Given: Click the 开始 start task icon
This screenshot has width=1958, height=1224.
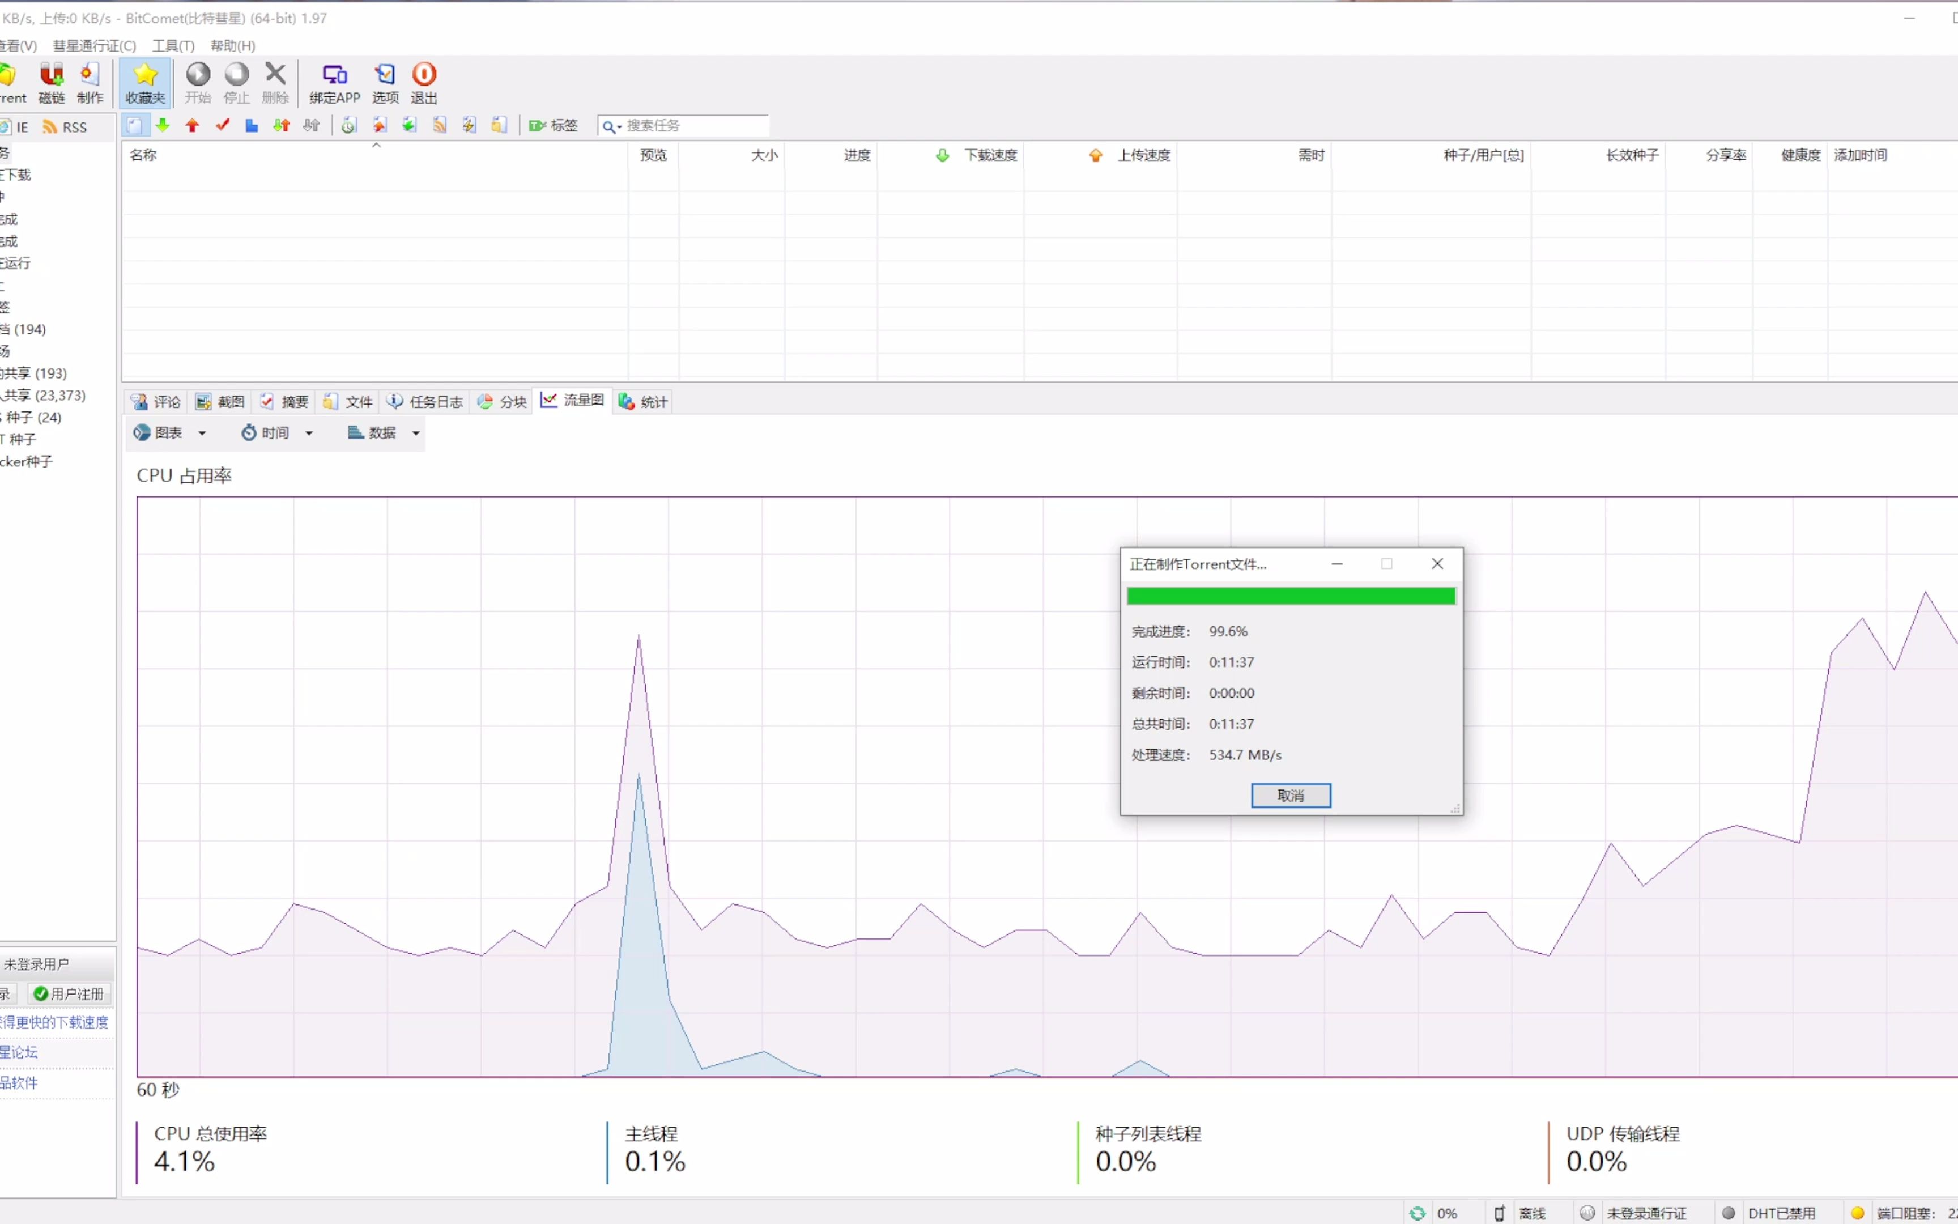Looking at the screenshot, I should click(197, 83).
